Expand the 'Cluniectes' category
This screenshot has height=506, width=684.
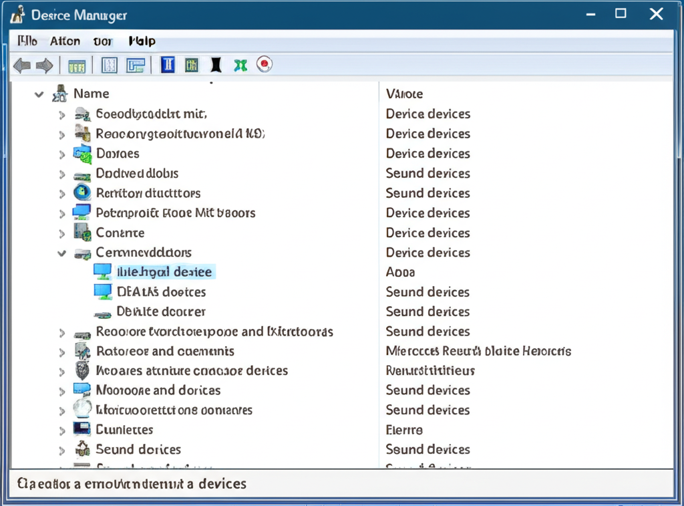pyautogui.click(x=62, y=430)
